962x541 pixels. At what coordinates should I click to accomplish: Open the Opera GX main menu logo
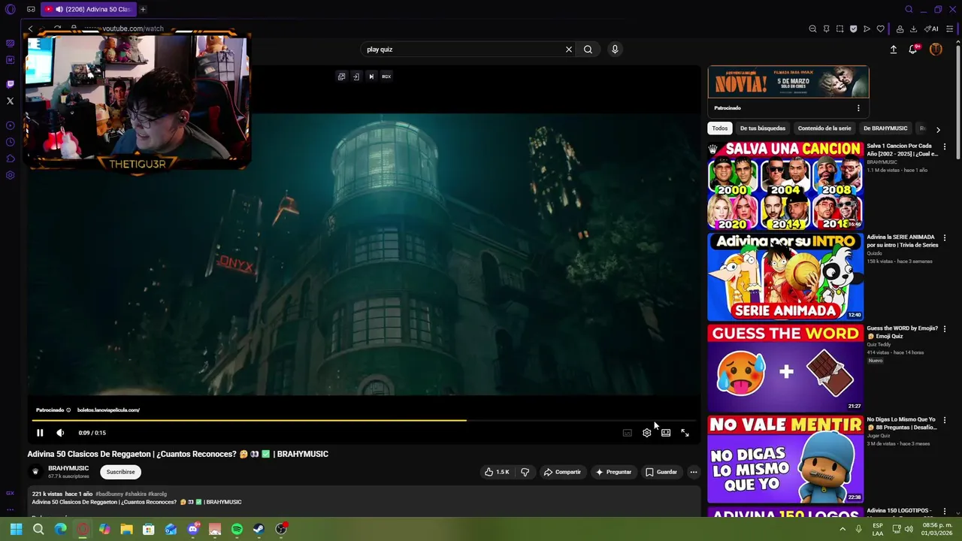click(x=10, y=9)
